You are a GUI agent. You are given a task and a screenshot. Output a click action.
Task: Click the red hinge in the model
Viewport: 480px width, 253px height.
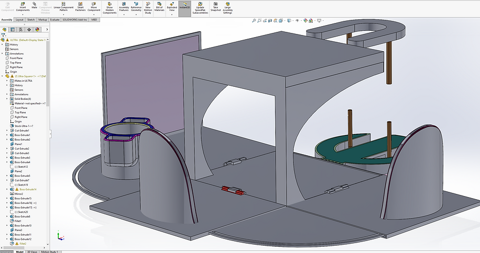pyautogui.click(x=233, y=190)
